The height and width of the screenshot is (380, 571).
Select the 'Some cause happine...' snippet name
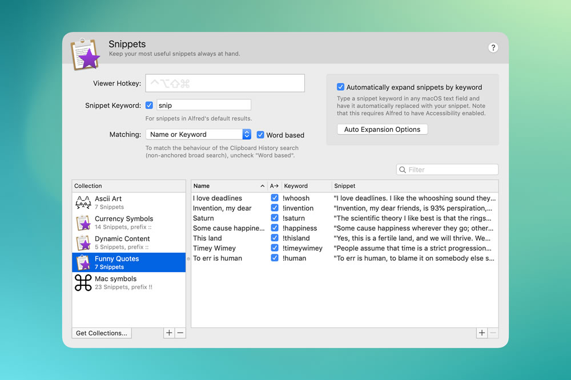[x=229, y=228]
